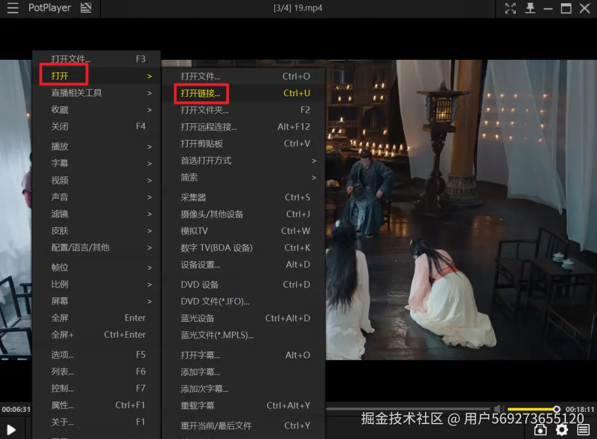Screen dimensions: 597x439
Task: Select 打开远程连接... entry
Action: pyautogui.click(x=244, y=127)
